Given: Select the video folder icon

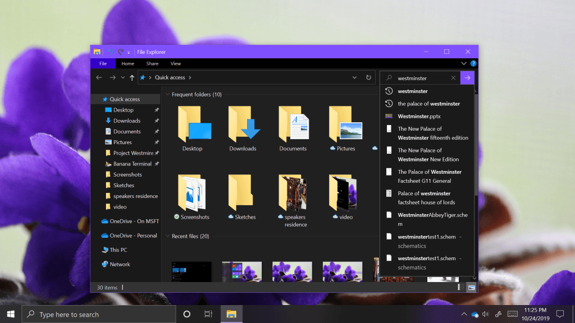Looking at the screenshot, I should coord(343,193).
